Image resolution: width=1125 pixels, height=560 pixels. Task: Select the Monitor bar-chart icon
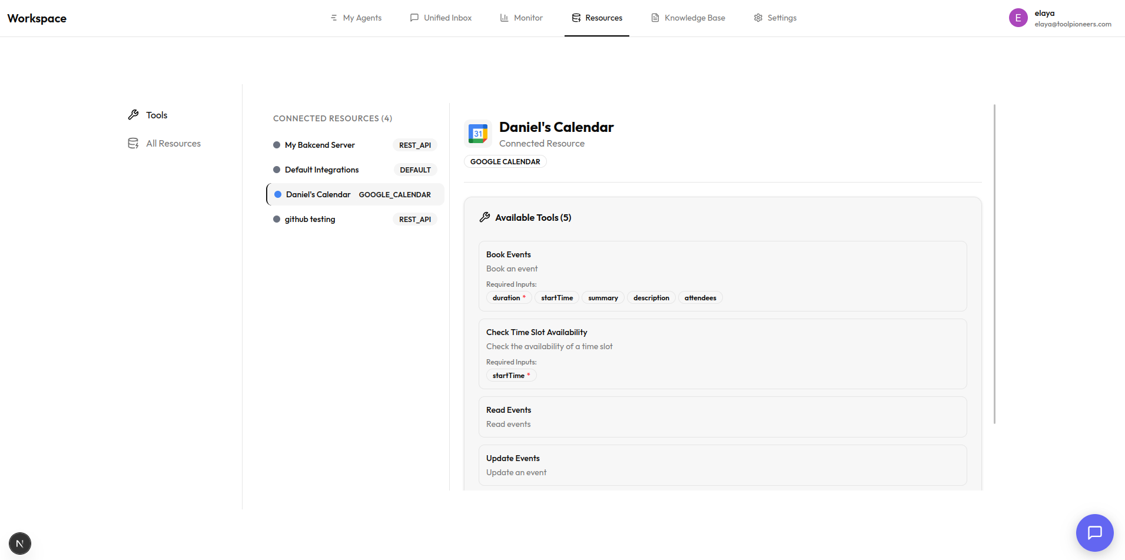[505, 18]
